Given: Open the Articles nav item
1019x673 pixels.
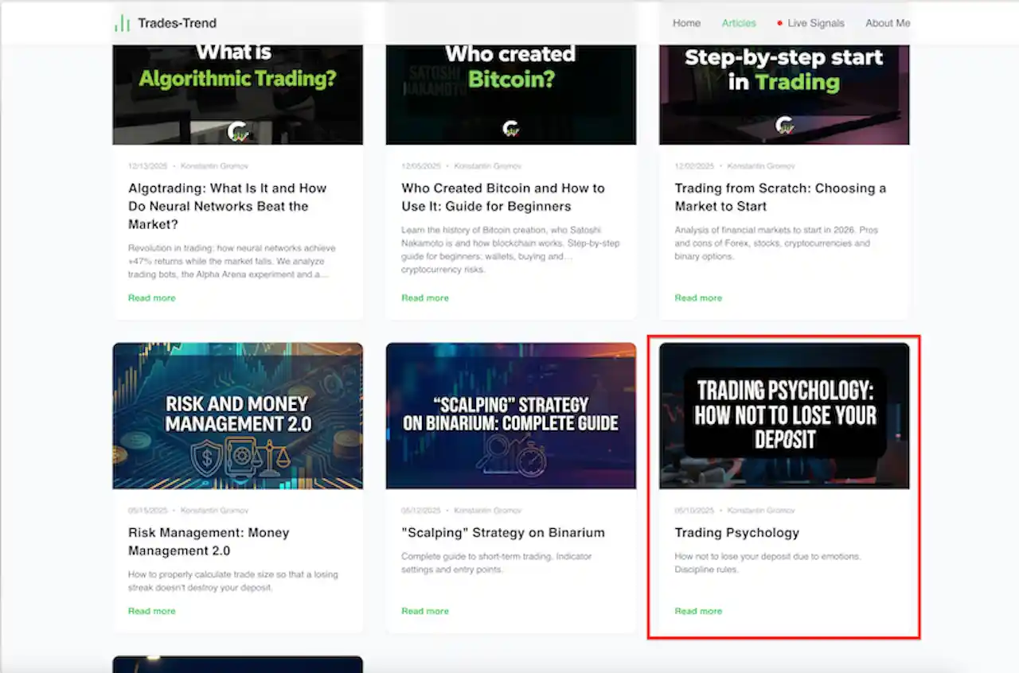Looking at the screenshot, I should pos(739,23).
